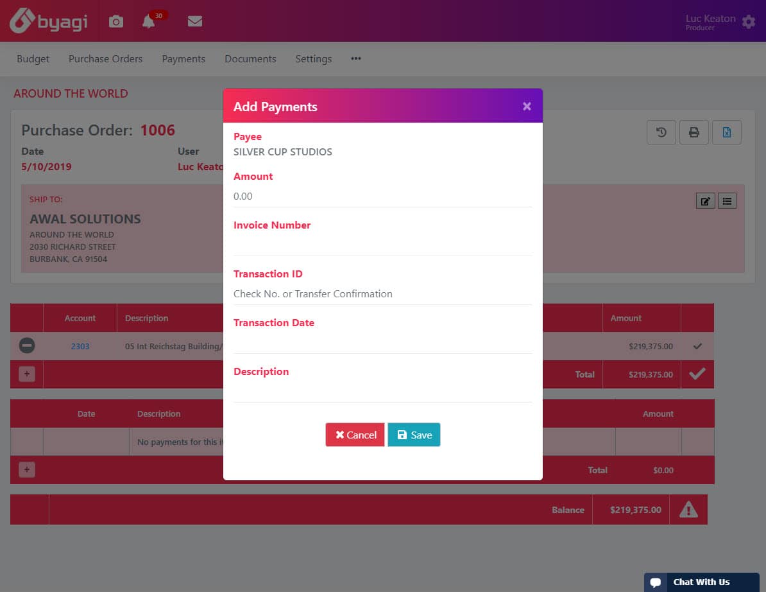Screen dimensions: 766x592
Task: Toggle the Total row approval checkmark
Action: (x=697, y=374)
